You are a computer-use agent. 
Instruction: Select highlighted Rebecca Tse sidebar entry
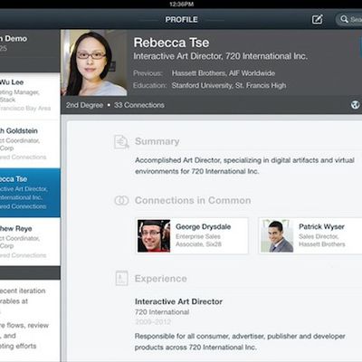coord(30,193)
